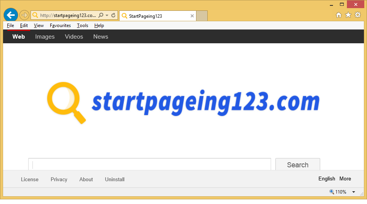The height and width of the screenshot is (204, 367).
Task: Switch to the Videos search tab
Action: pos(74,37)
